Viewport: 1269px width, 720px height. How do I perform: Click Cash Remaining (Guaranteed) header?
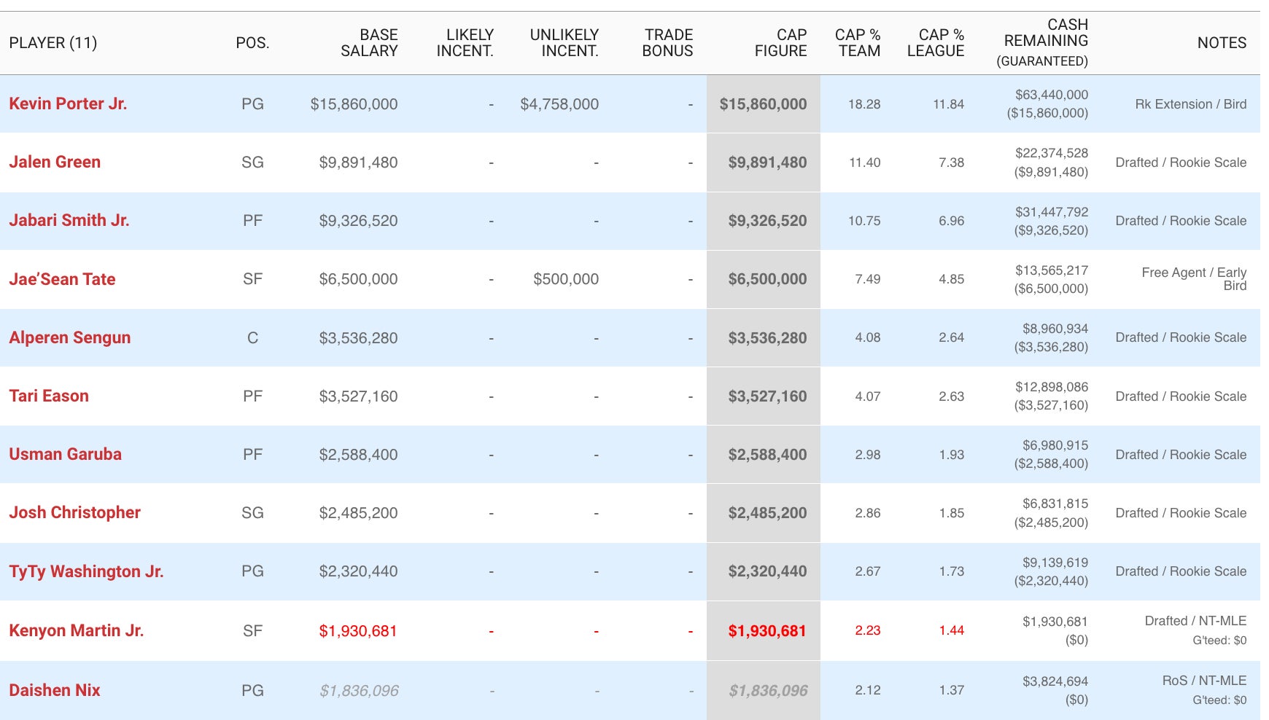coord(1045,43)
